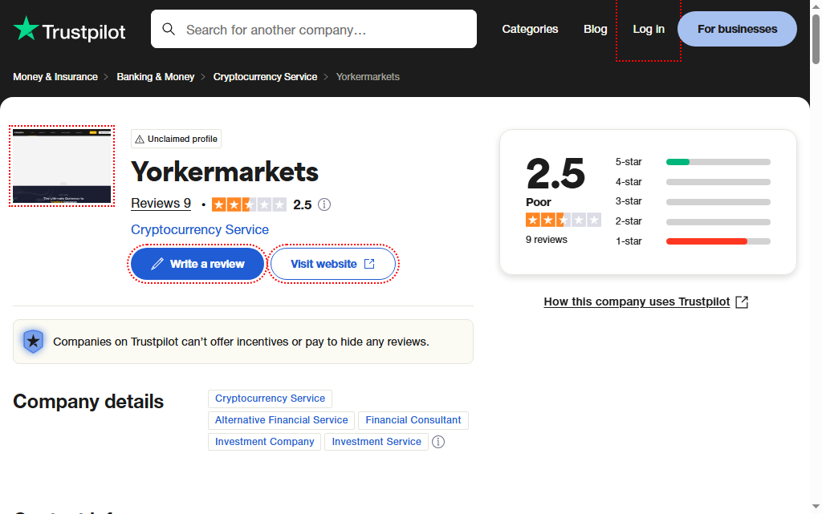
Task: Open the Categories menu
Action: point(530,30)
